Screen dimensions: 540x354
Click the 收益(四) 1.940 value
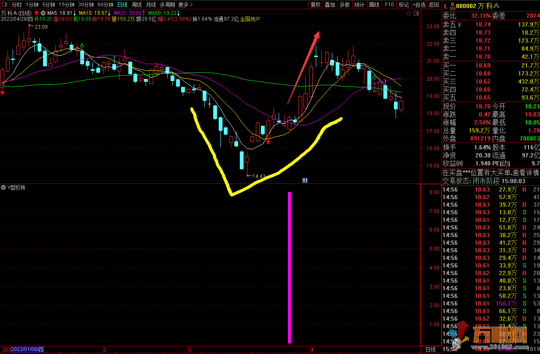pyautogui.click(x=482, y=163)
